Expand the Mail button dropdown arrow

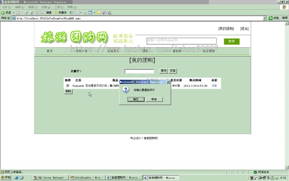point(81,13)
